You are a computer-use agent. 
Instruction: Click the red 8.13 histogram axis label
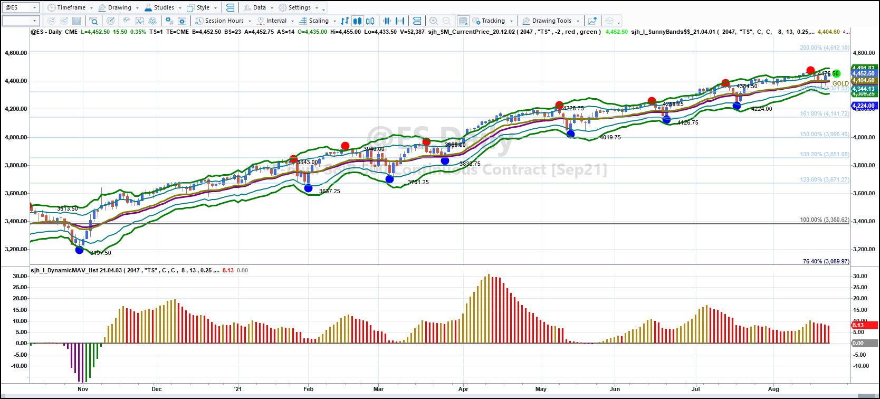point(863,325)
